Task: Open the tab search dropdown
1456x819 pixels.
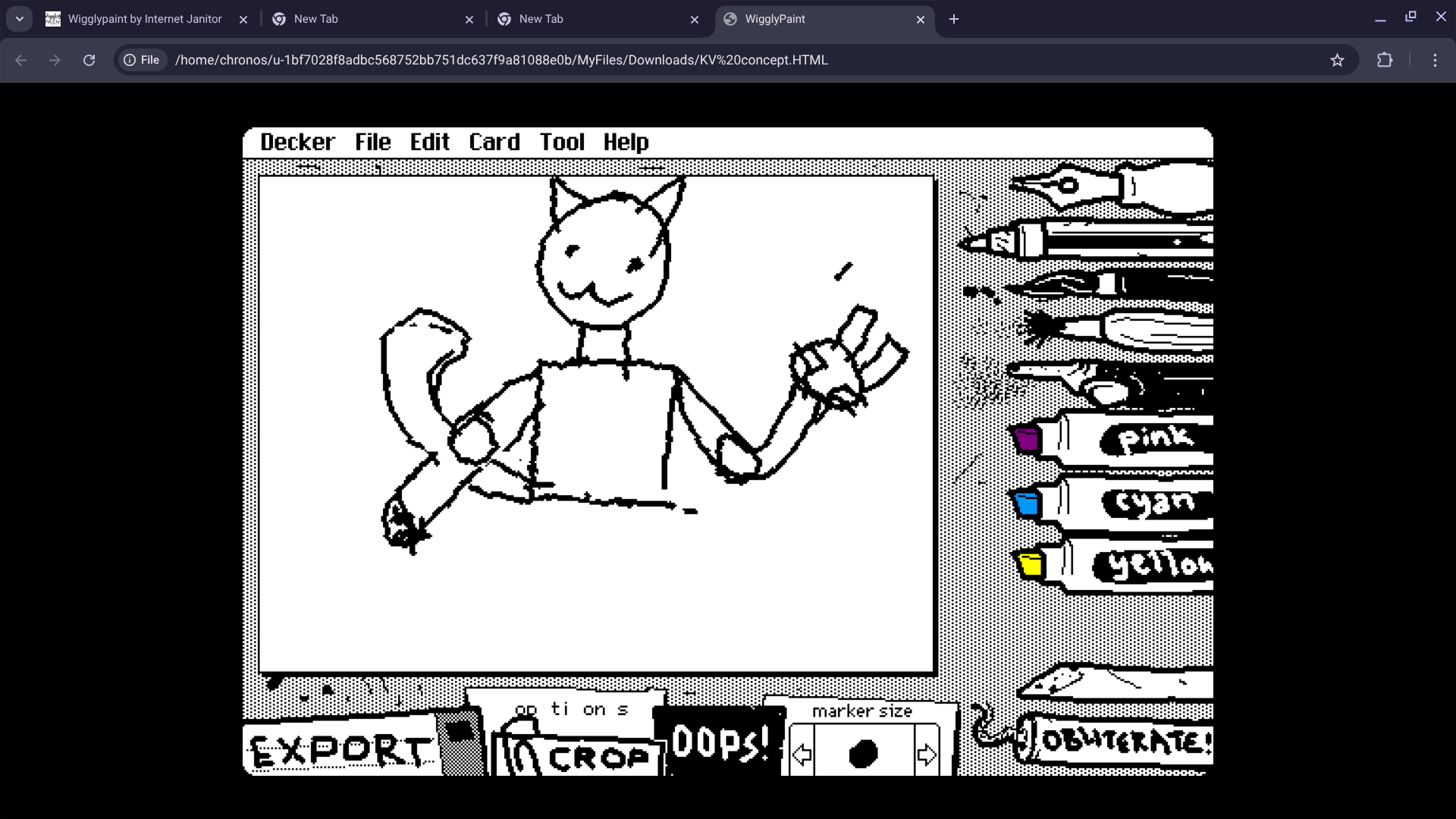Action: (20, 19)
